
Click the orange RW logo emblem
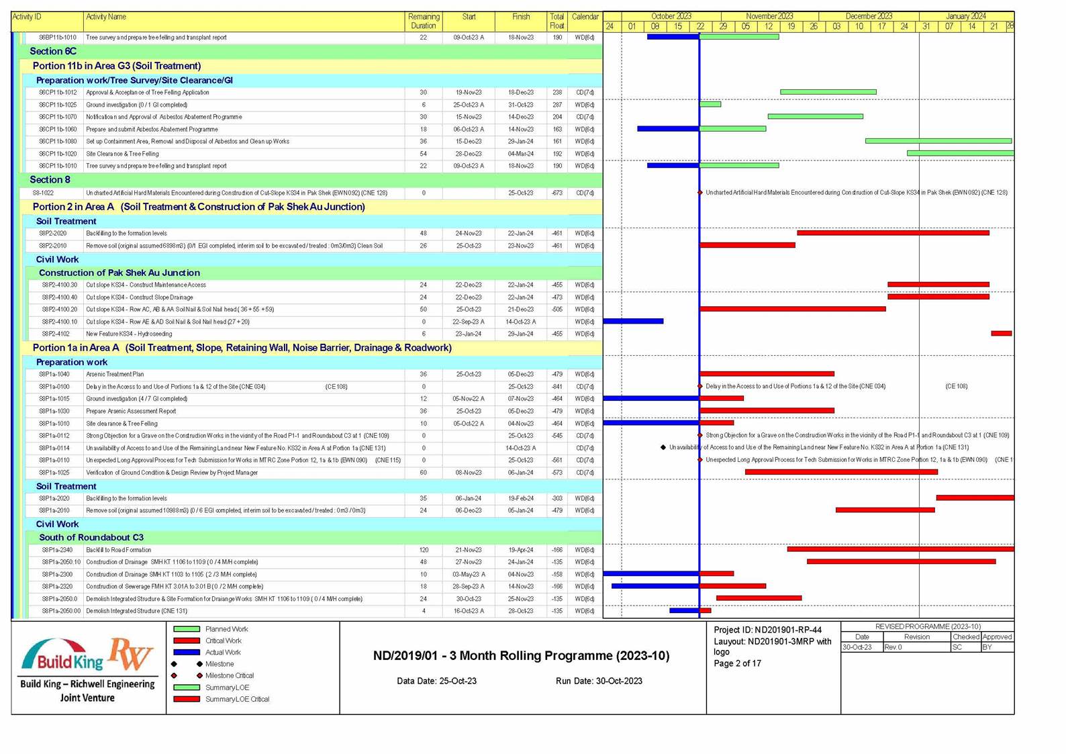pyautogui.click(x=132, y=654)
